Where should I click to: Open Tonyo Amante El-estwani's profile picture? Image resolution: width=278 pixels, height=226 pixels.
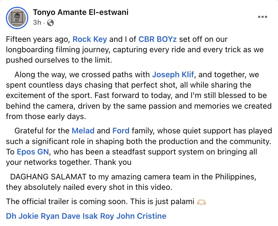click(17, 18)
